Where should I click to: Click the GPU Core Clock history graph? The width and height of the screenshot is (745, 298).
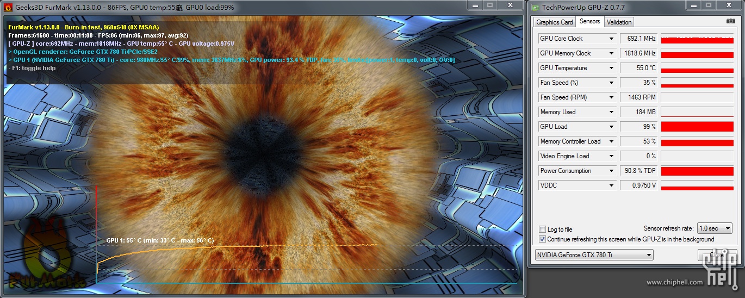point(697,39)
